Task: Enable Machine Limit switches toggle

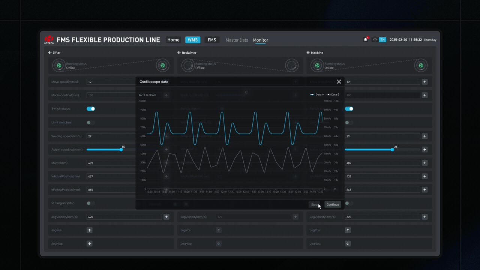Action: [349, 123]
